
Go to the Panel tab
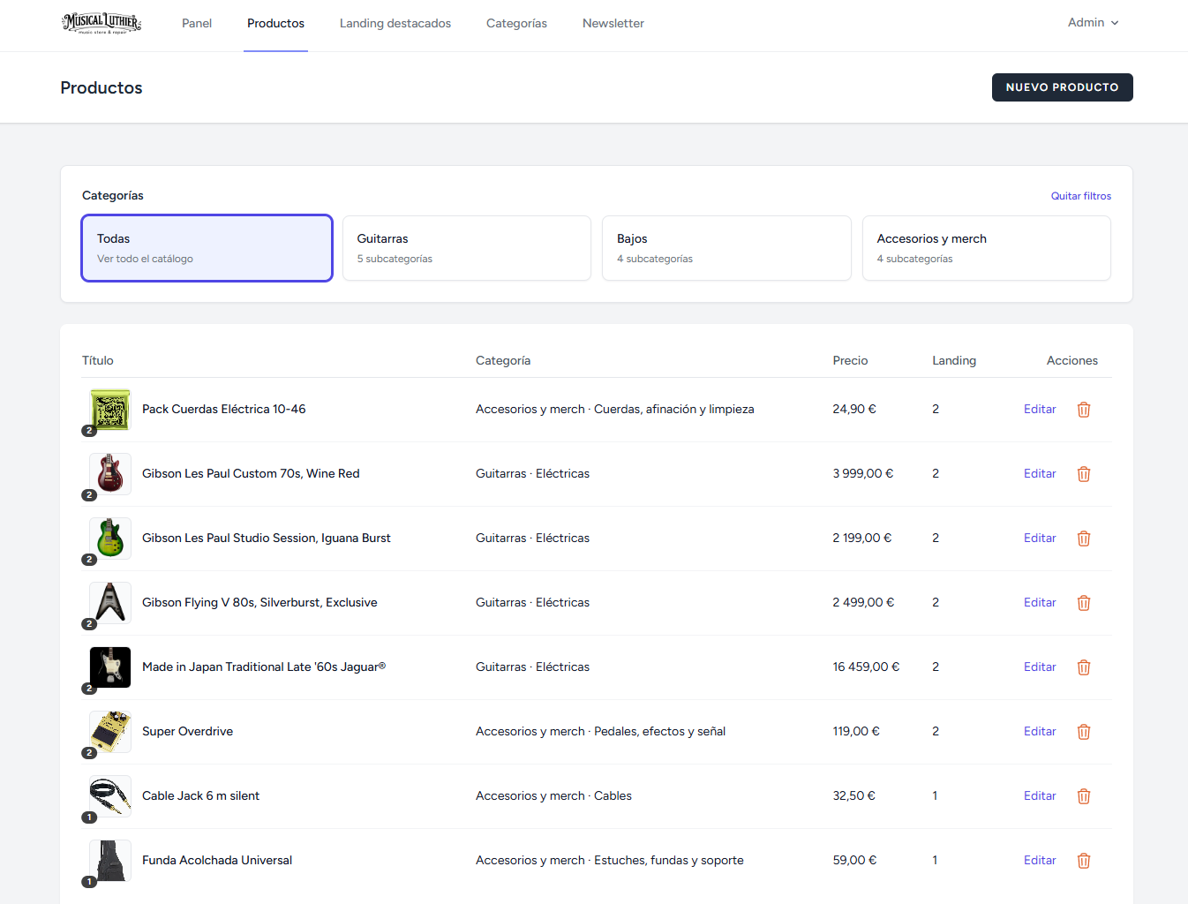(197, 24)
